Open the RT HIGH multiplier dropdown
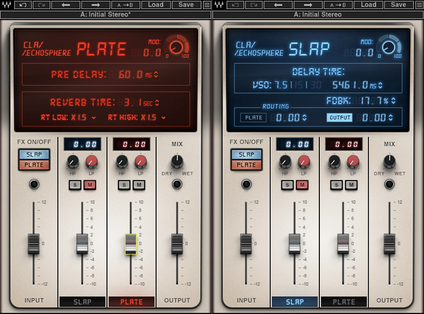 164,117
